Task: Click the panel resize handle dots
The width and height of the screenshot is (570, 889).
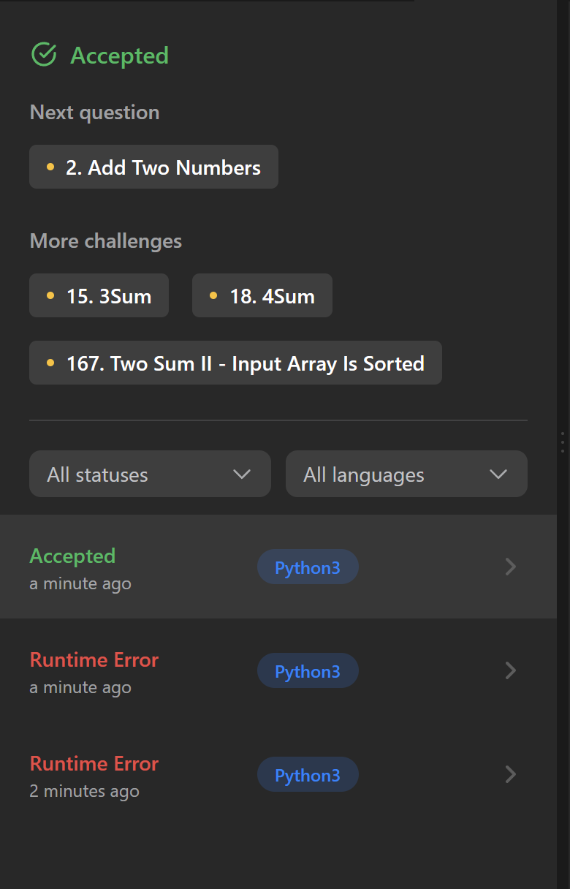Action: (x=562, y=442)
